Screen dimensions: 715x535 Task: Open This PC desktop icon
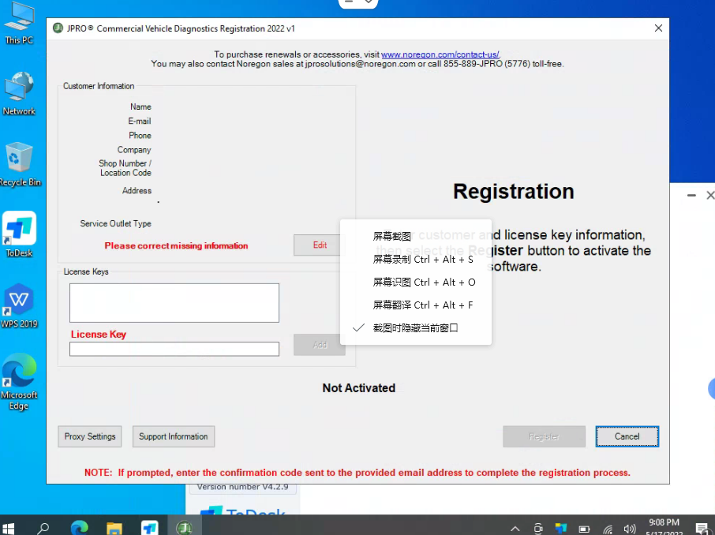(19, 23)
